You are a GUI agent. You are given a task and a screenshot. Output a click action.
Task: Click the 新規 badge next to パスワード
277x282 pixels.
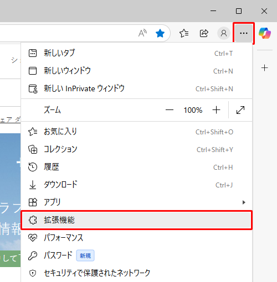(x=85, y=255)
